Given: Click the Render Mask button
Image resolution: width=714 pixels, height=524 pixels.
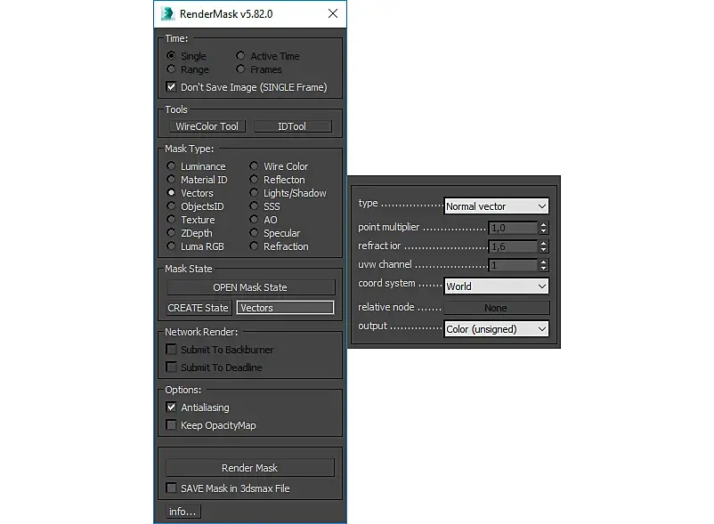Looking at the screenshot, I should tap(250, 468).
